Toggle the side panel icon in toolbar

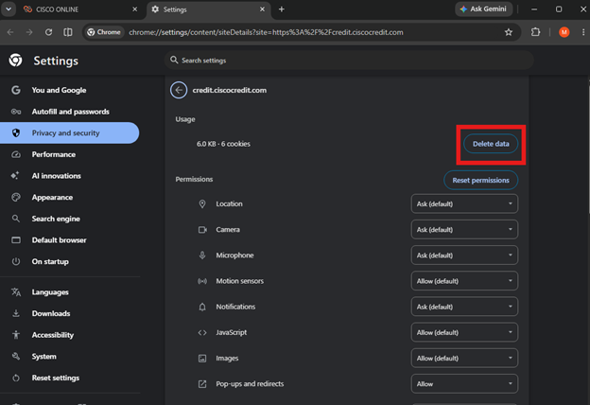[68, 32]
